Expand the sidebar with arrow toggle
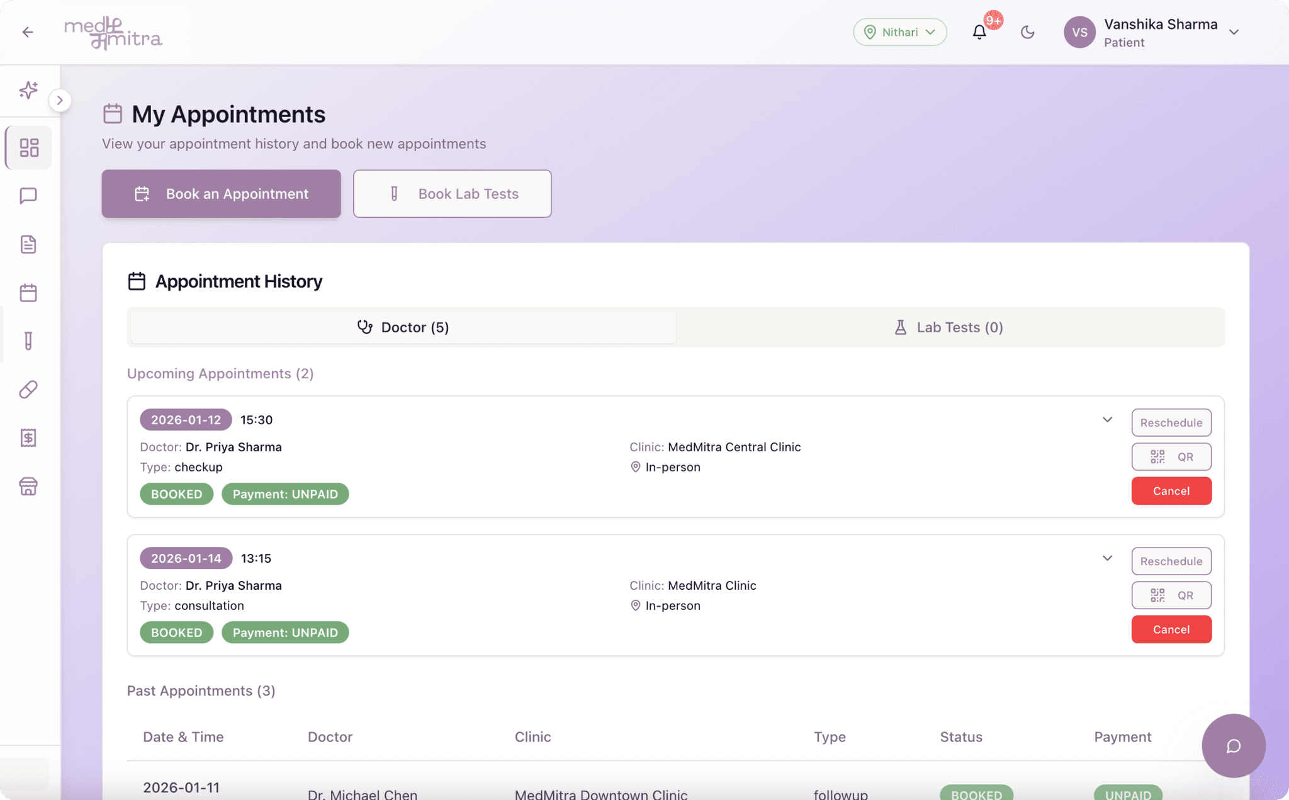Image resolution: width=1289 pixels, height=800 pixels. coord(60,100)
